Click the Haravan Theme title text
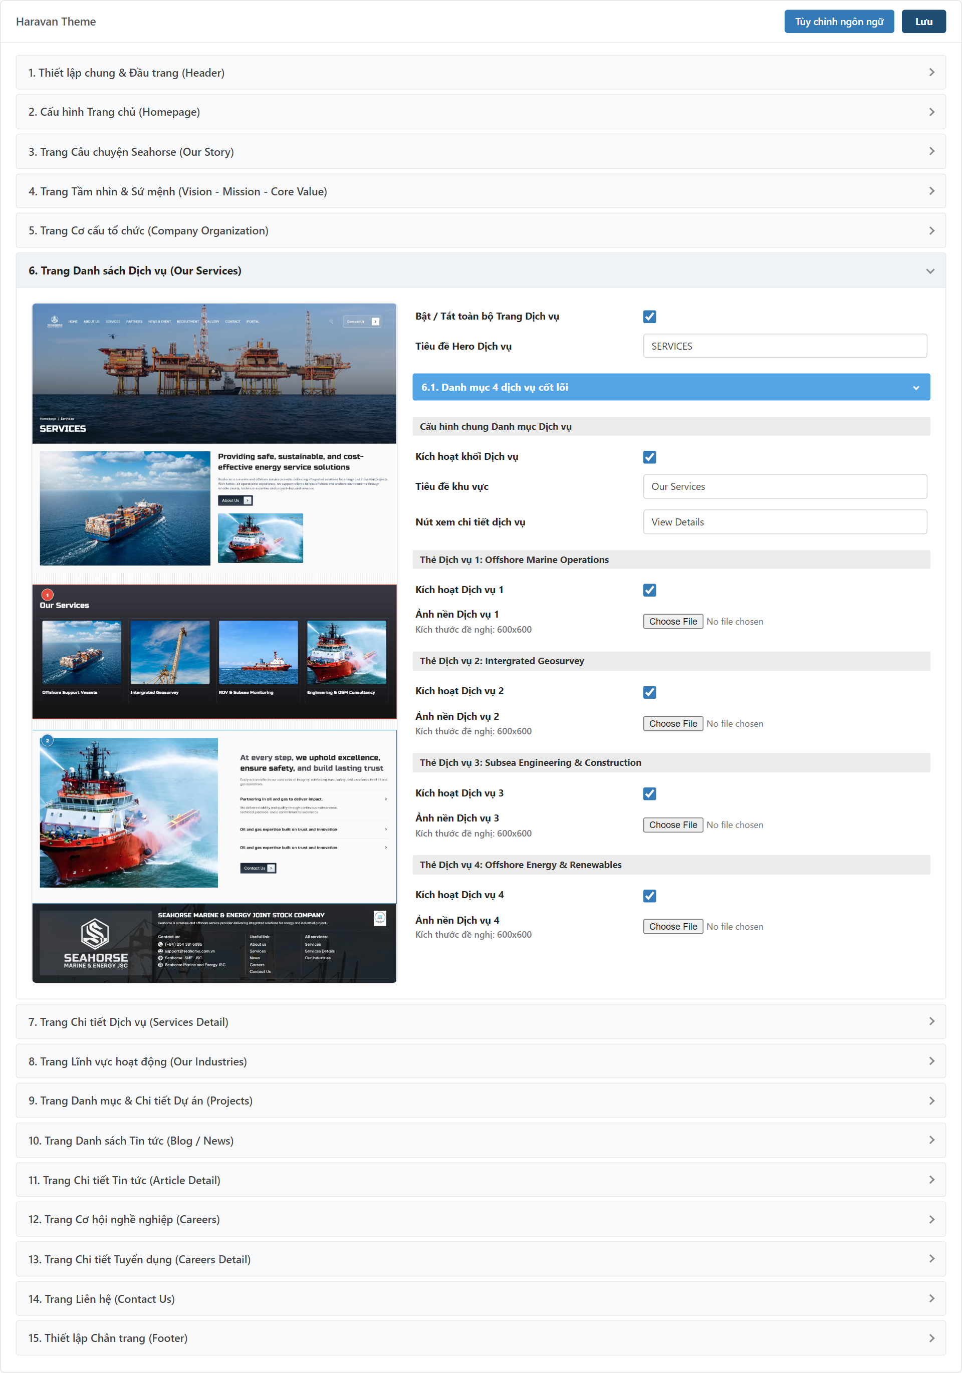 (x=56, y=22)
